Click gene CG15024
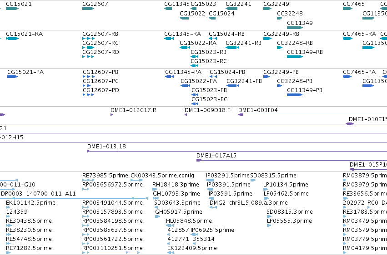 pos(212,18)
